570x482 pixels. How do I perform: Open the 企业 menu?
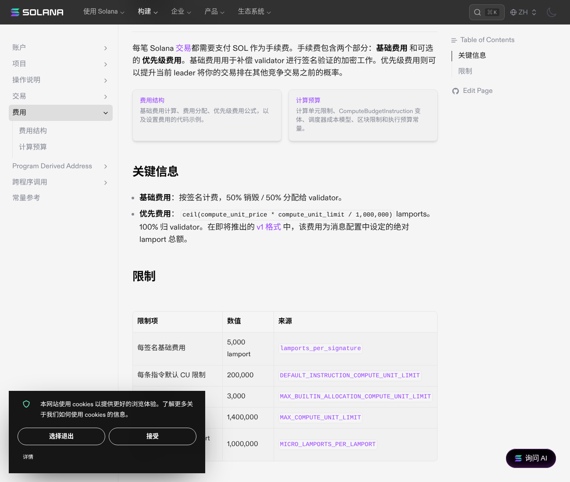click(x=181, y=12)
